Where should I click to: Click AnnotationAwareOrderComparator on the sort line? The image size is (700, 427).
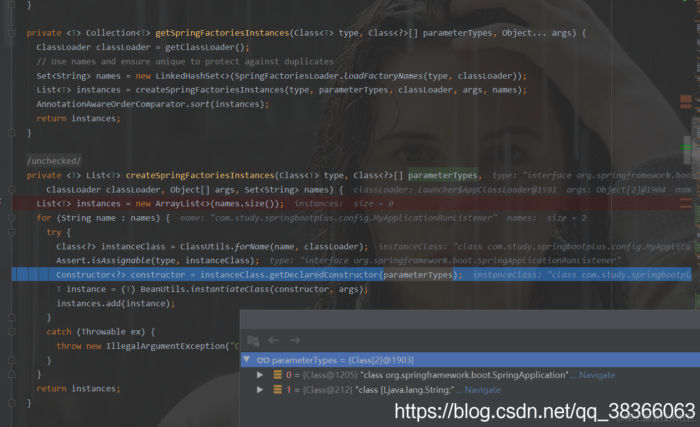tap(111, 104)
